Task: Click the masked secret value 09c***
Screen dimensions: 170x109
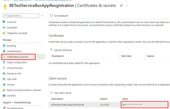Action: point(132,105)
